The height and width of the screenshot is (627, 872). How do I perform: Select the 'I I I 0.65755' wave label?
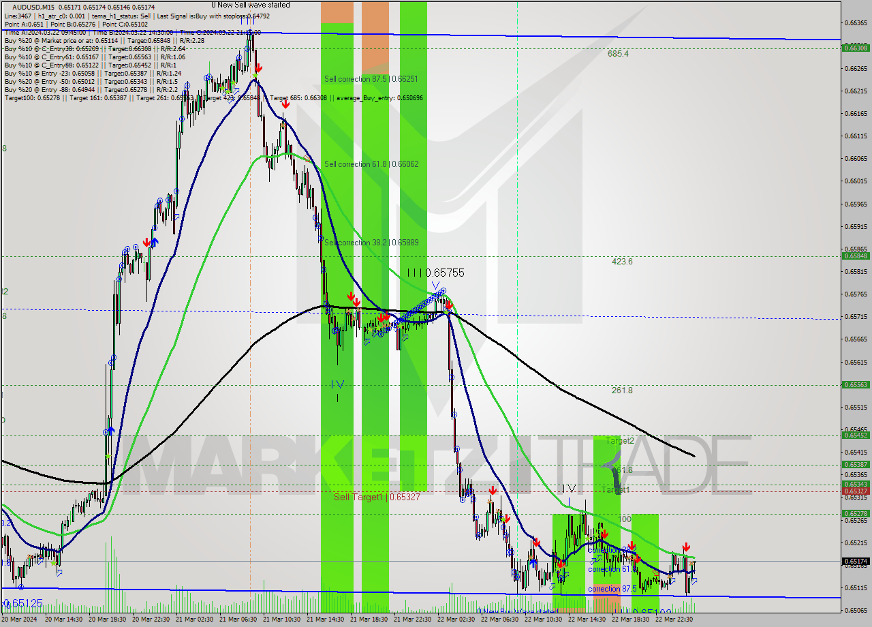pos(435,273)
